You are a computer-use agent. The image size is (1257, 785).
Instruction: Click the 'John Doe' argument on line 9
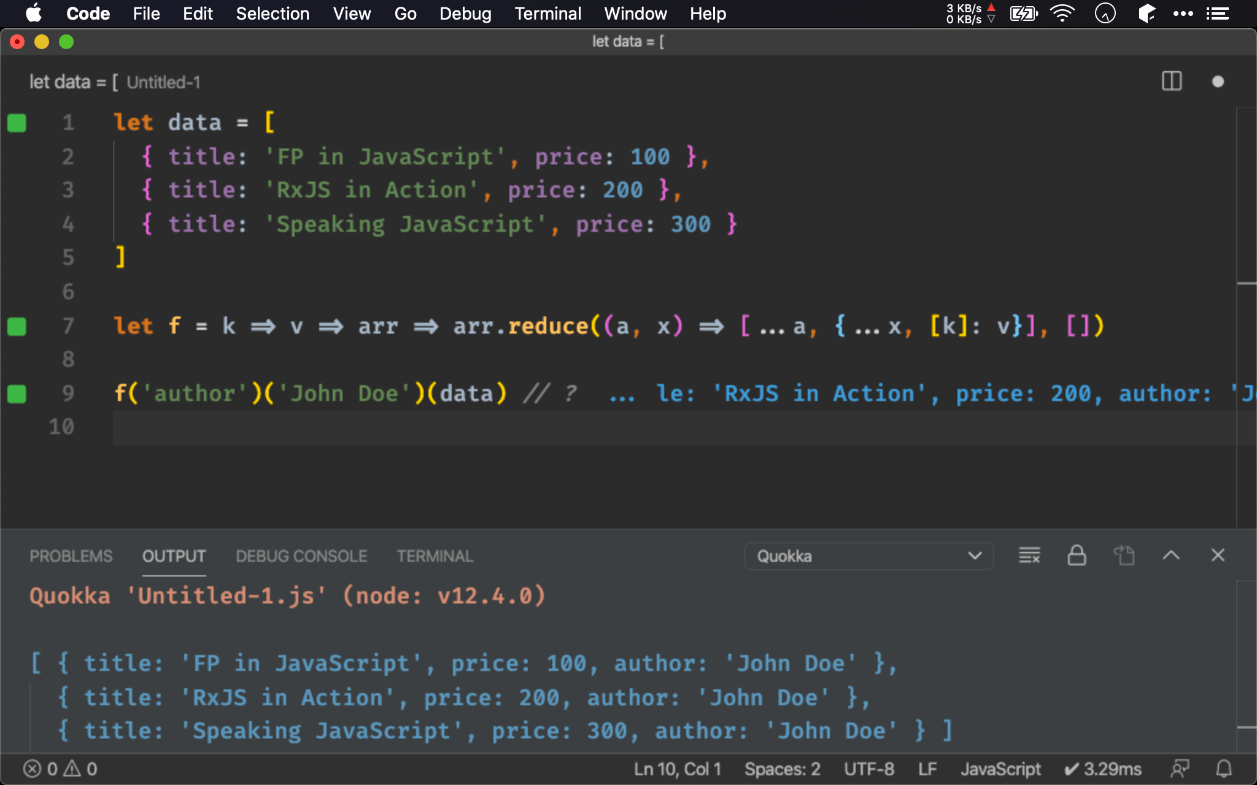click(x=344, y=394)
